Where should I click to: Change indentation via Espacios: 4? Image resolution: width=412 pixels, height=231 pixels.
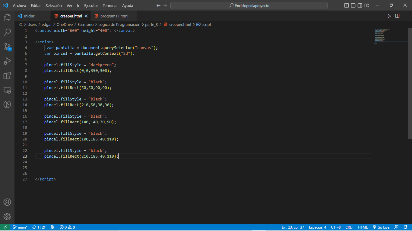click(x=317, y=227)
